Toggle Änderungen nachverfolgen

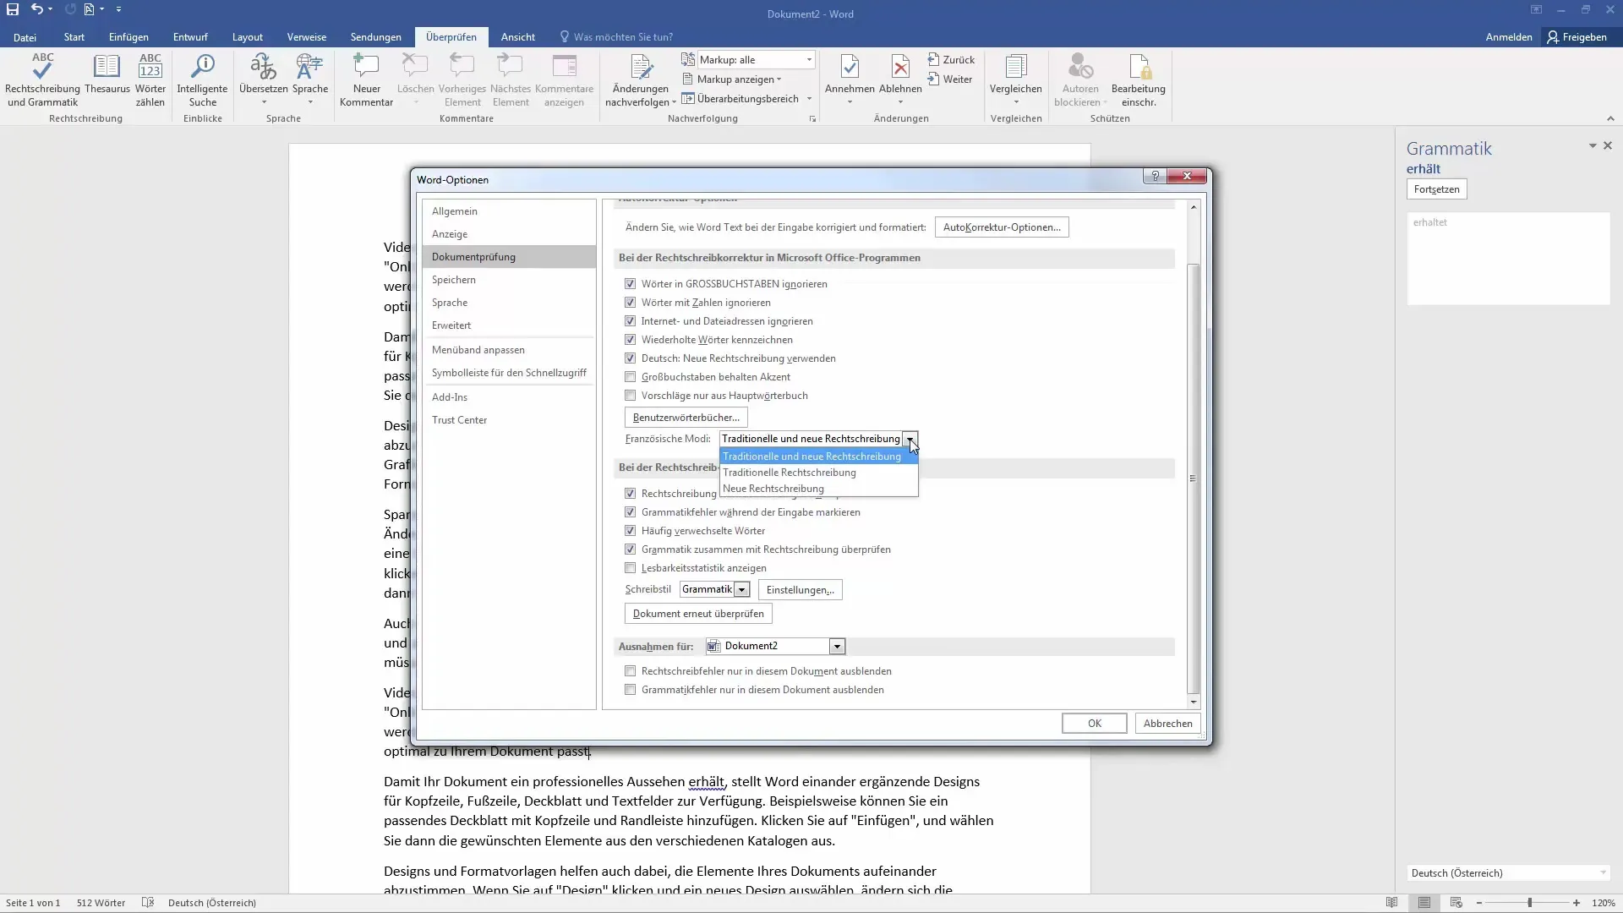pyautogui.click(x=640, y=80)
